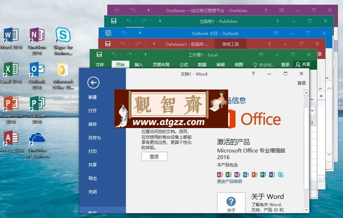Open the View tab in Excel
343x218 pixels.
239,65
